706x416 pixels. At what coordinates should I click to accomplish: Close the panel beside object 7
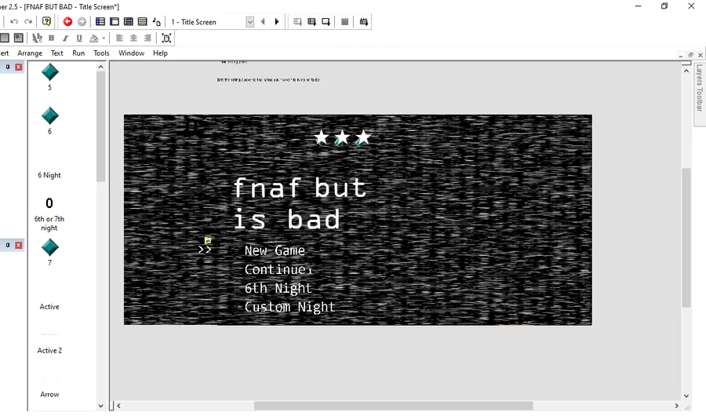19,245
